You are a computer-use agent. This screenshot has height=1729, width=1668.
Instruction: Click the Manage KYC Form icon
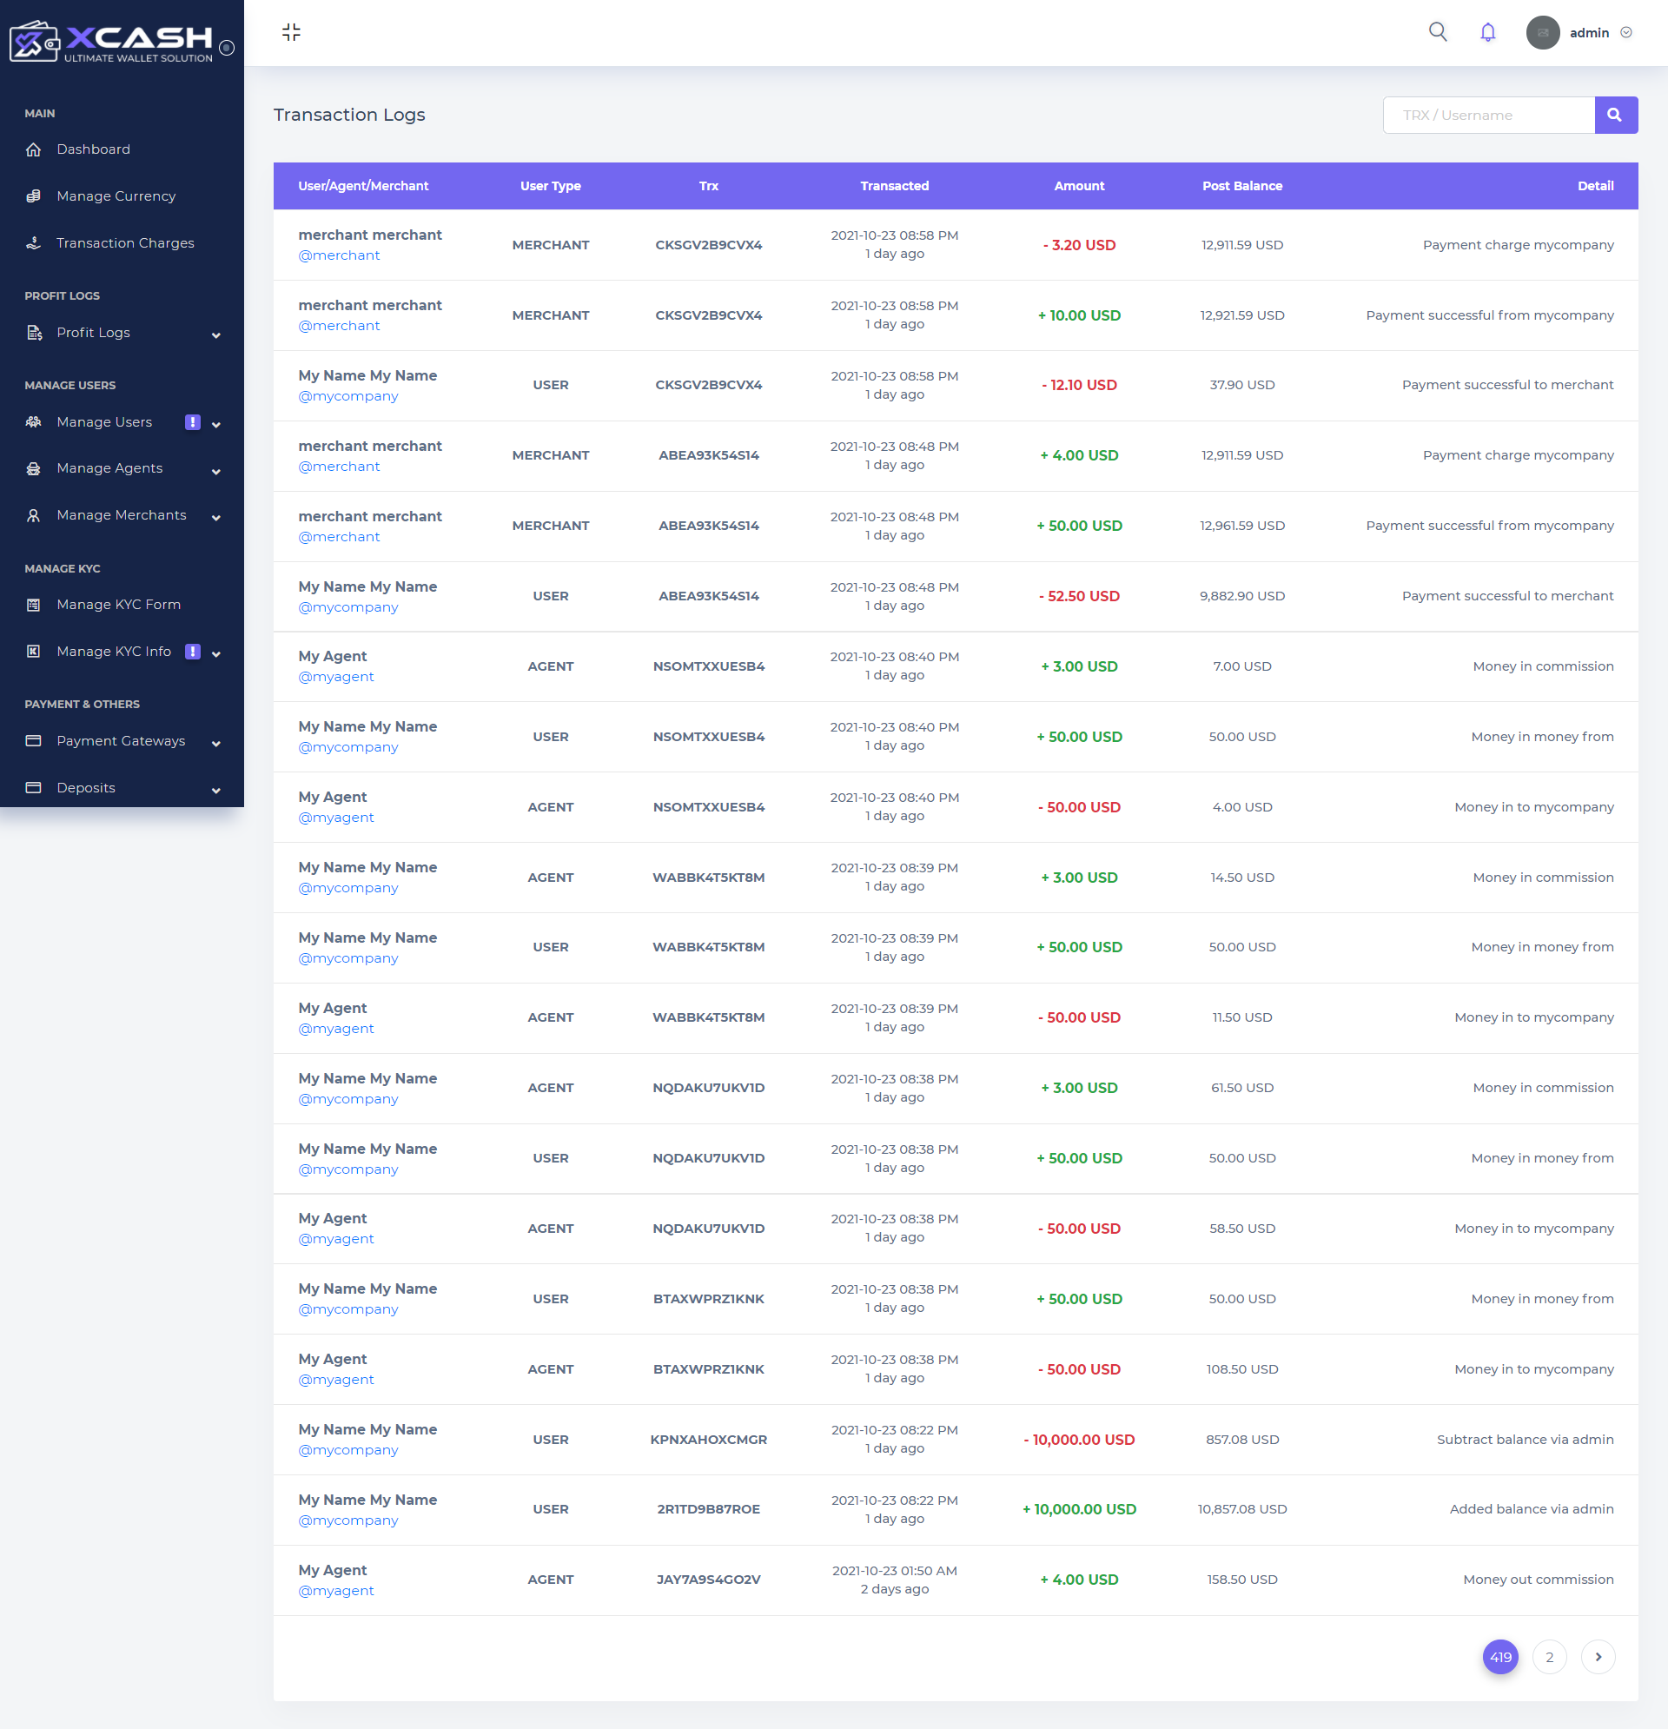pos(34,604)
